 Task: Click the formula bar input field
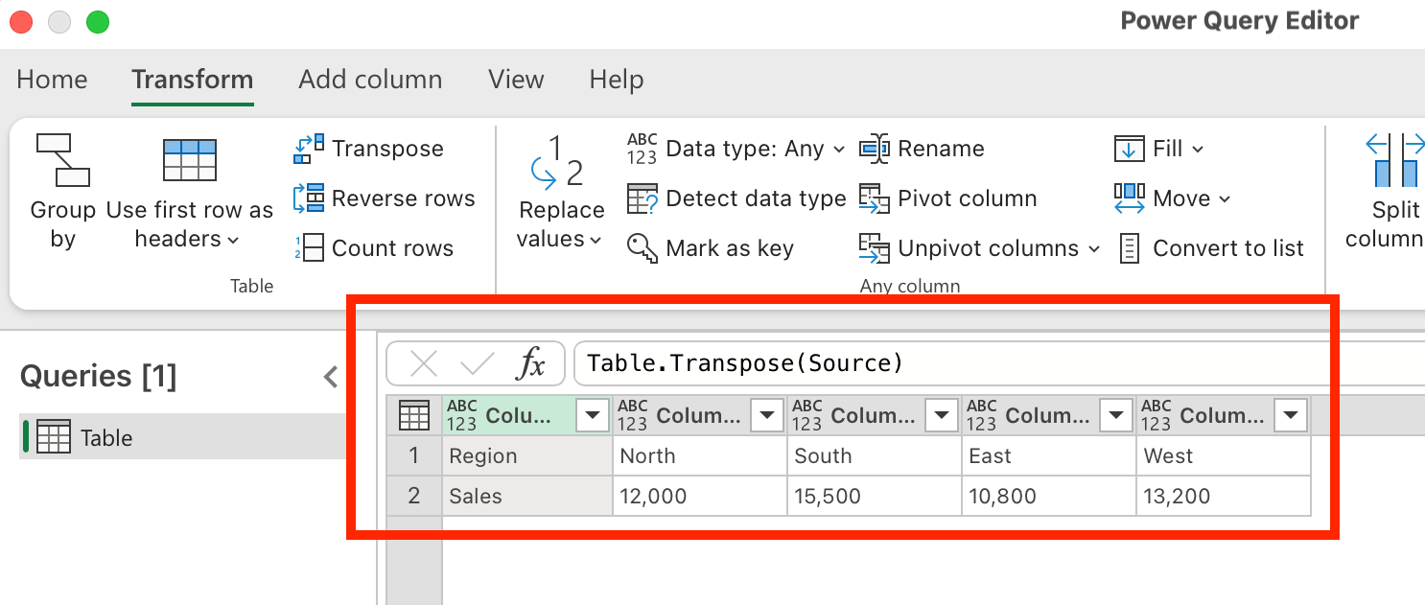pos(998,363)
